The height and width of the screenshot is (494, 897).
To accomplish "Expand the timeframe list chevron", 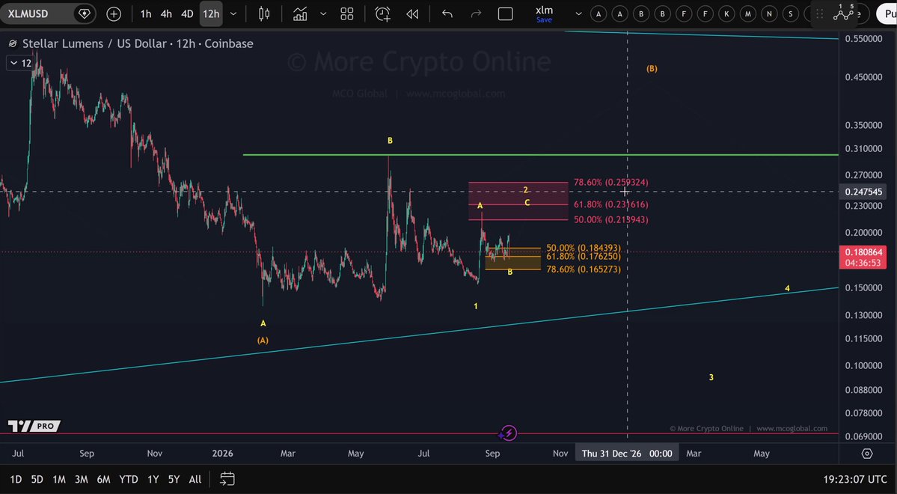I will pos(233,13).
